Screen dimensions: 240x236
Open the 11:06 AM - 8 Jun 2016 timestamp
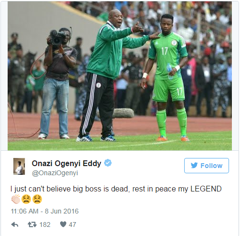[x=45, y=211]
